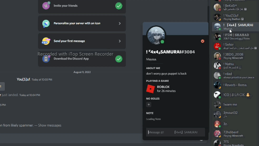Click the red badge icon on profile
Image resolution: width=259 pixels, height=146 pixels.
202,41
